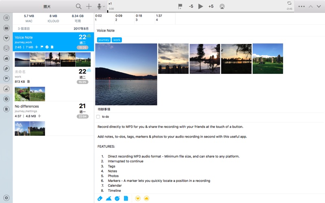This screenshot has width=325, height=203.
Task: Open the large lake sunset photo
Action: point(126,74)
